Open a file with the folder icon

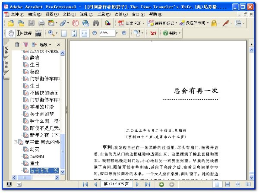click(x=11, y=23)
